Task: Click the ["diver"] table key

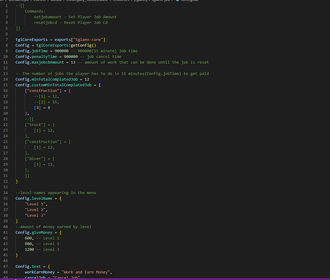Action: point(35,159)
